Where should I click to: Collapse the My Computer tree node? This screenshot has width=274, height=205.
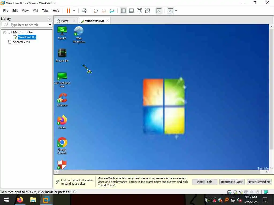point(5,32)
